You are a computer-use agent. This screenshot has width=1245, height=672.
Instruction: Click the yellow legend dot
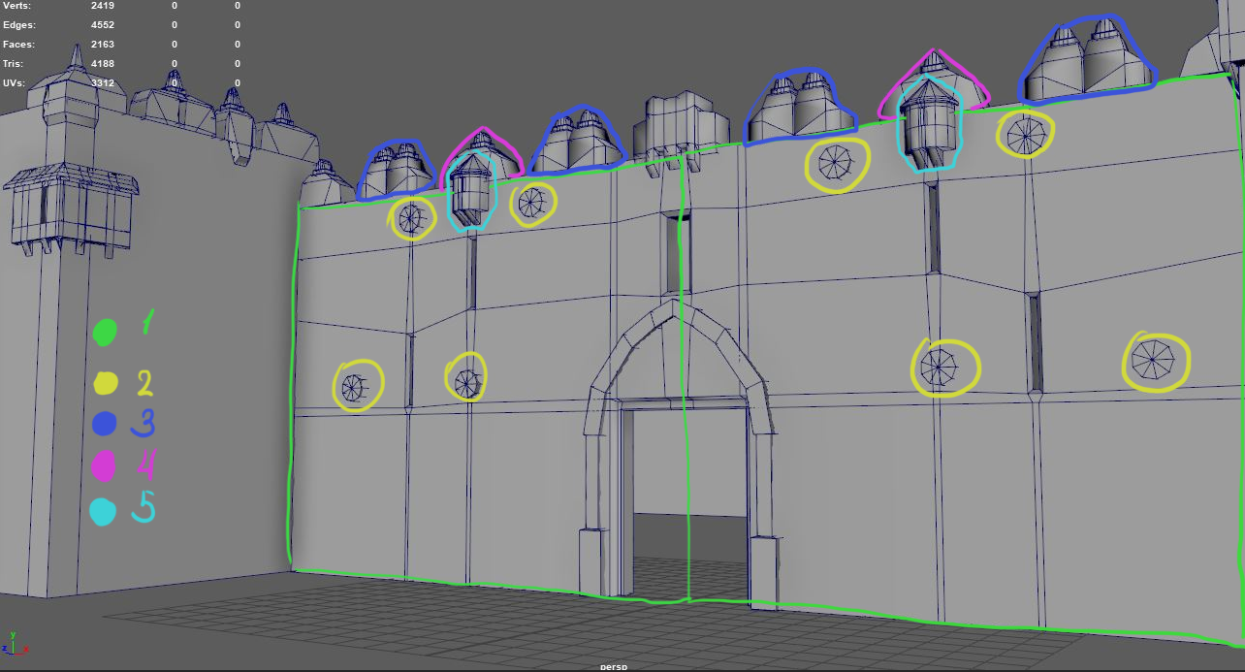tap(106, 383)
